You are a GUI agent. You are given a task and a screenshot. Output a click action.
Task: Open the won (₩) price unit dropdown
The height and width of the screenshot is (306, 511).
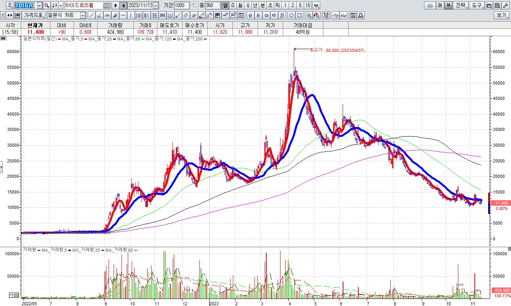point(316,6)
